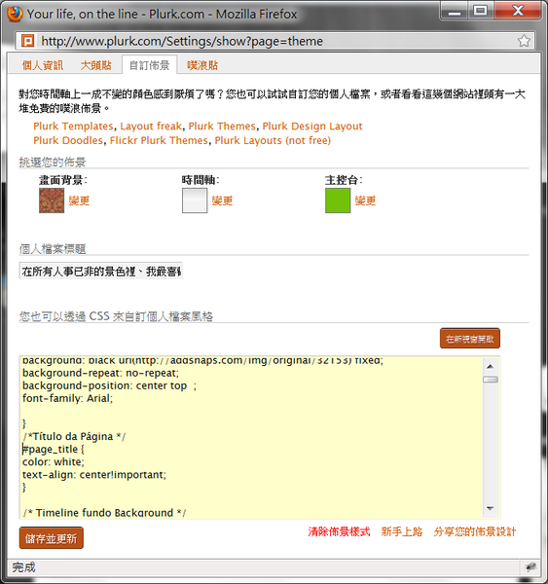Open the 噗浪貼 tab
The width and height of the screenshot is (548, 584).
click(x=202, y=65)
